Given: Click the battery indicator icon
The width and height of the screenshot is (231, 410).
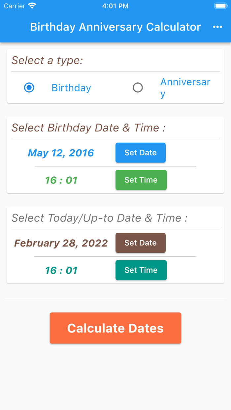Looking at the screenshot, I should [220, 5].
